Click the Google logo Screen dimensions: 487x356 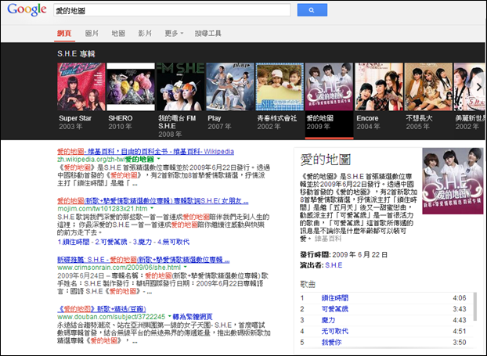point(27,9)
